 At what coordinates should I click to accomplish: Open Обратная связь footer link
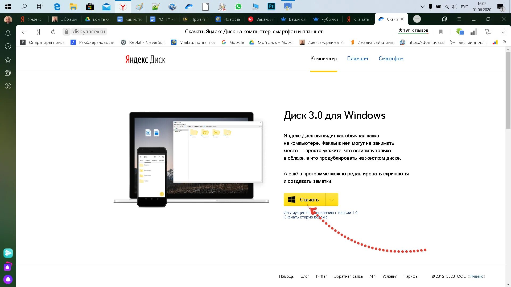[x=348, y=276]
